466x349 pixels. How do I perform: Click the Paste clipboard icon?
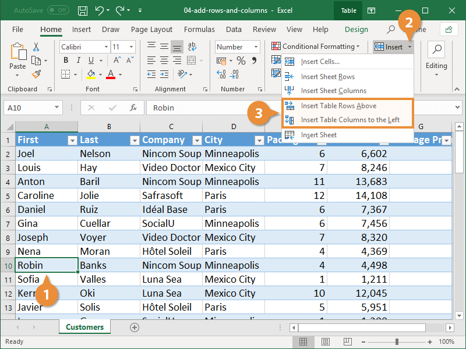pyautogui.click(x=18, y=52)
